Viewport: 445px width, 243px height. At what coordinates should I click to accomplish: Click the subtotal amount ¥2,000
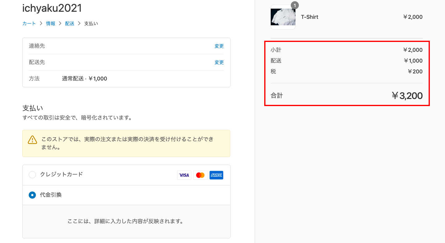(x=413, y=50)
